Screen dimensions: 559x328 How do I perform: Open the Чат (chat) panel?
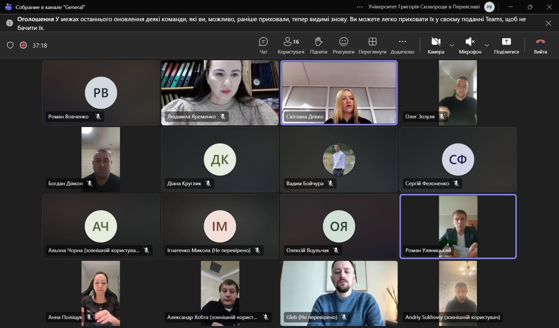pos(263,45)
